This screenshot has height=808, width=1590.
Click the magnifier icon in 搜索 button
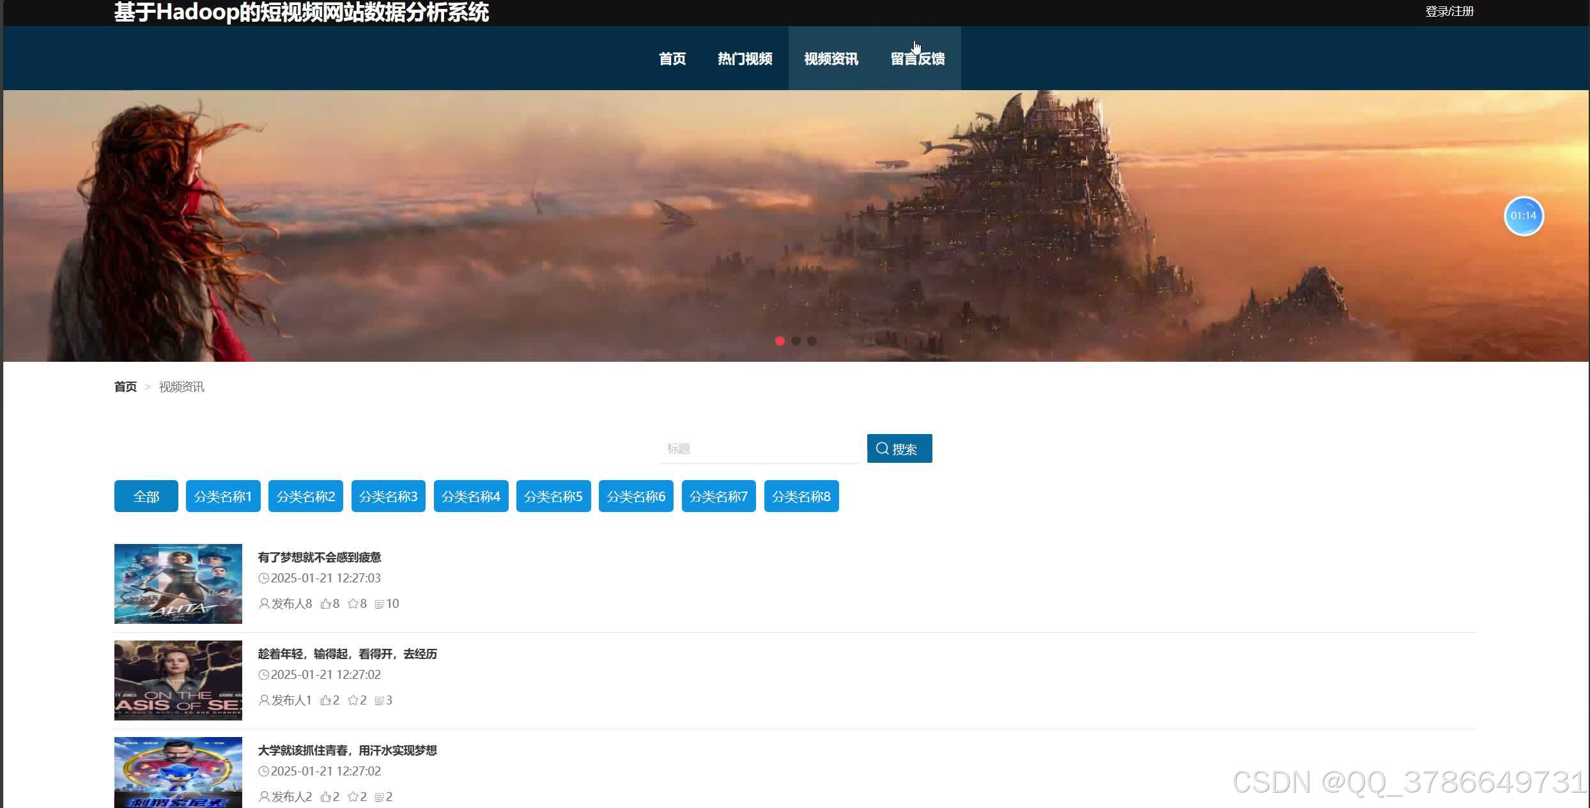[x=883, y=449]
